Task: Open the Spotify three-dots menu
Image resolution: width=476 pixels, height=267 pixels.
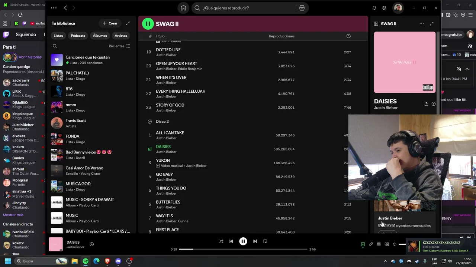Action: coord(54,8)
